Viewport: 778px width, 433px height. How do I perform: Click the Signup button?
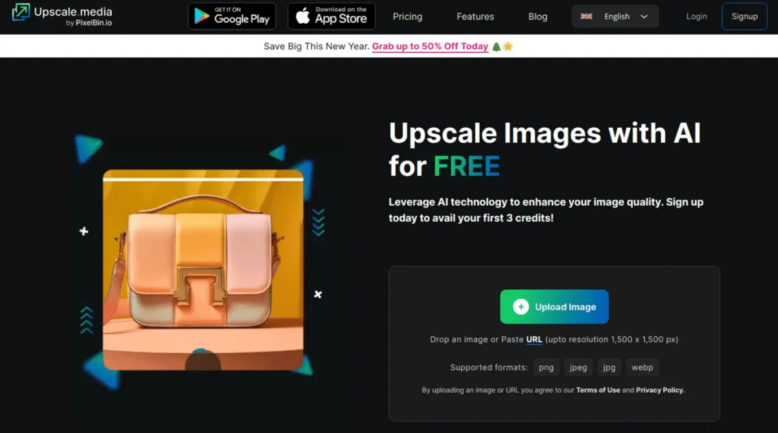pos(744,17)
